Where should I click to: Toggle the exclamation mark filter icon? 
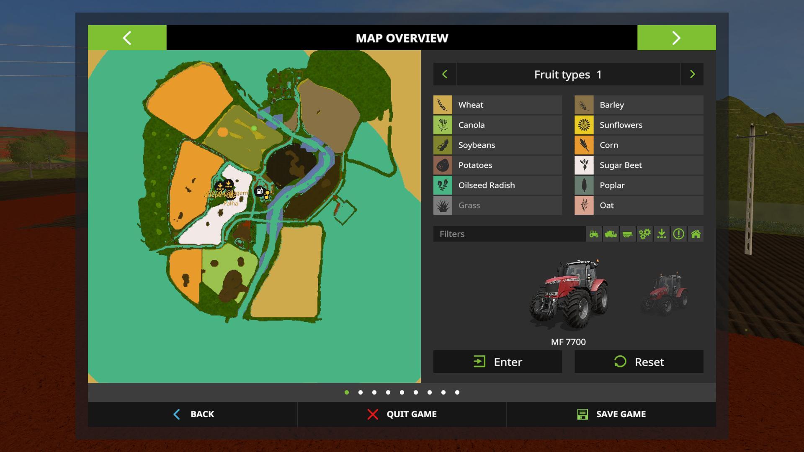[678, 234]
